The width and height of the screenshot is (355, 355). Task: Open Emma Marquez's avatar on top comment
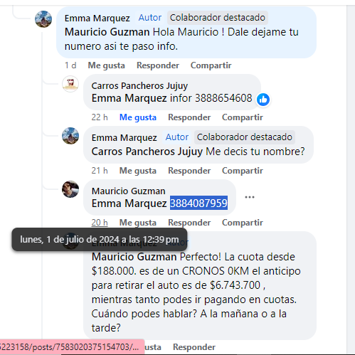(x=43, y=19)
